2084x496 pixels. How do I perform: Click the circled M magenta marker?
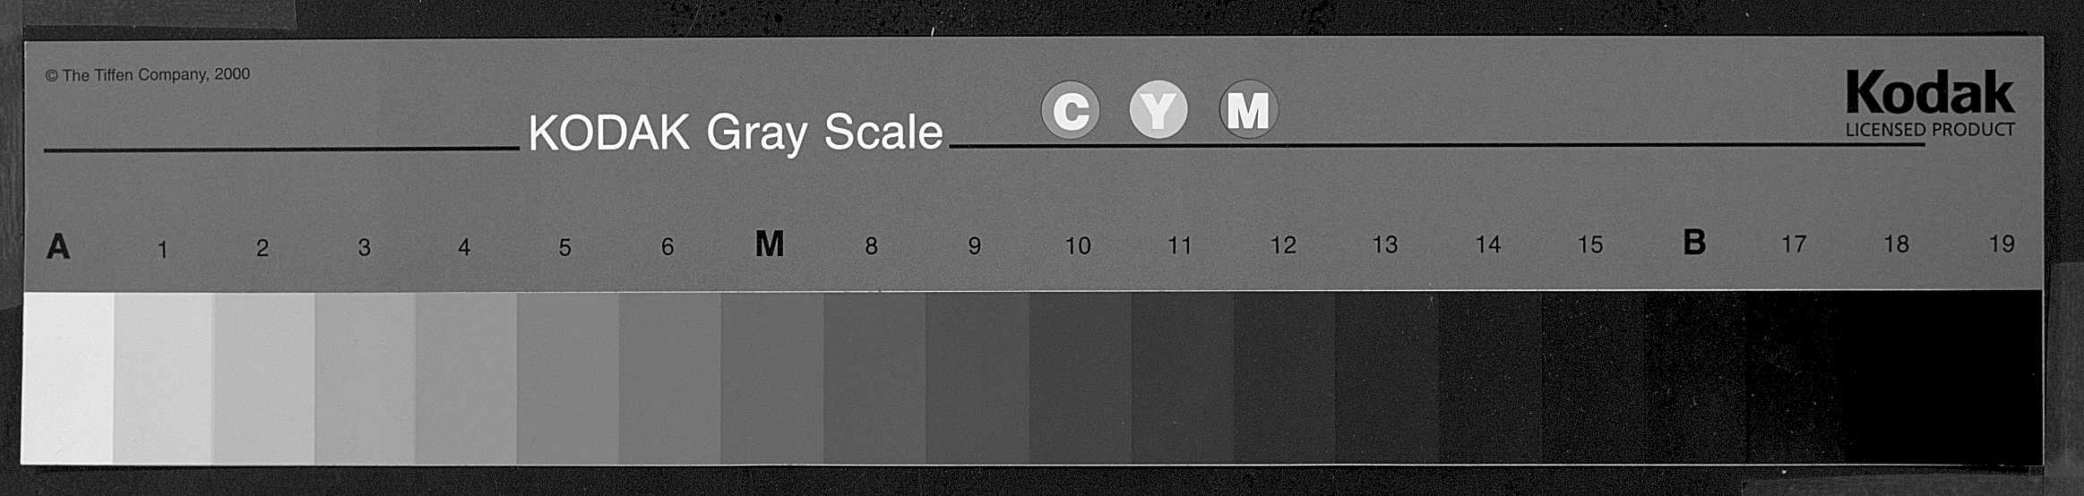pos(1248,109)
